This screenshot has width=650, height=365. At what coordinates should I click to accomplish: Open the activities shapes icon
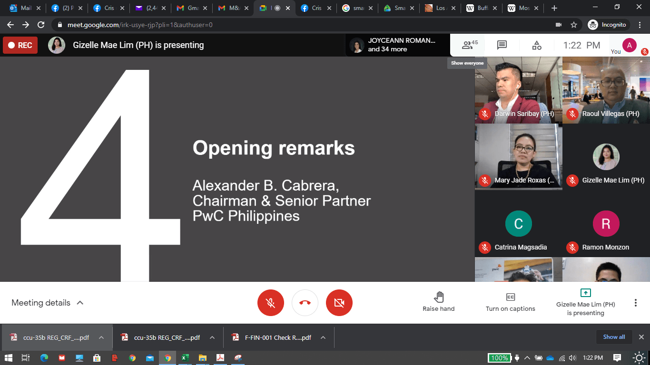(x=537, y=45)
